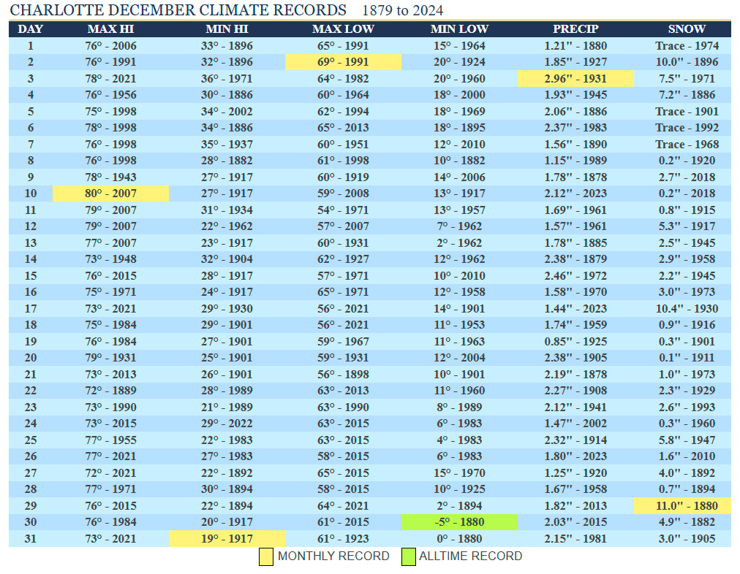
Task: Click the green Alltime Record legend swatch
Action: click(x=408, y=556)
